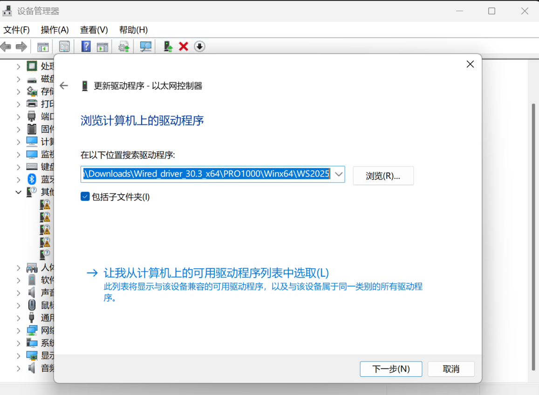Viewport: 539px width, 395px height.
Task: Click the device icon beside 更新驱动程序 title
Action: tap(85, 86)
